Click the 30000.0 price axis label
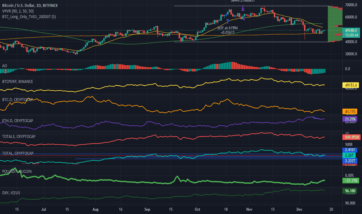 [x=351, y=54]
